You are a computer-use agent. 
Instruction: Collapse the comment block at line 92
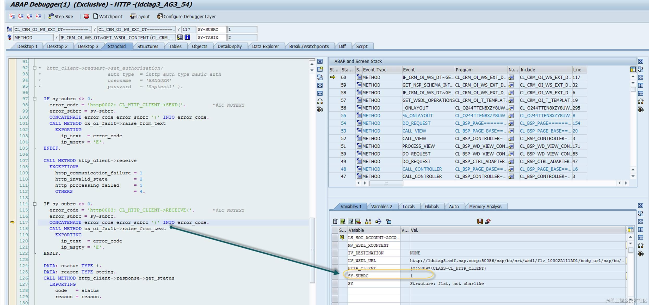[35, 68]
